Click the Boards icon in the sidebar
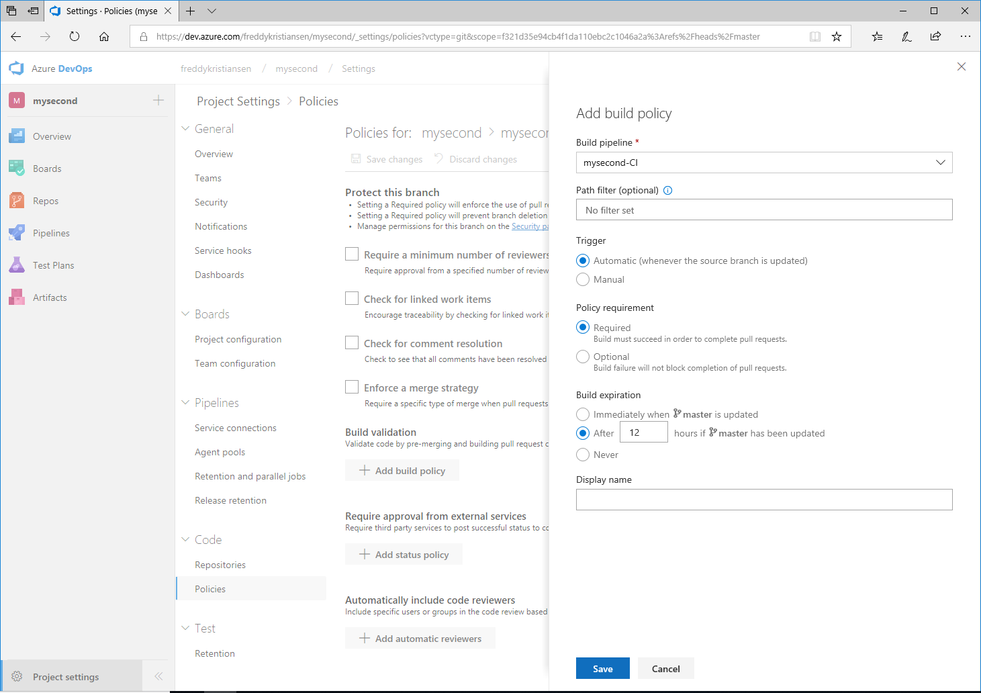981x693 pixels. [x=17, y=169]
